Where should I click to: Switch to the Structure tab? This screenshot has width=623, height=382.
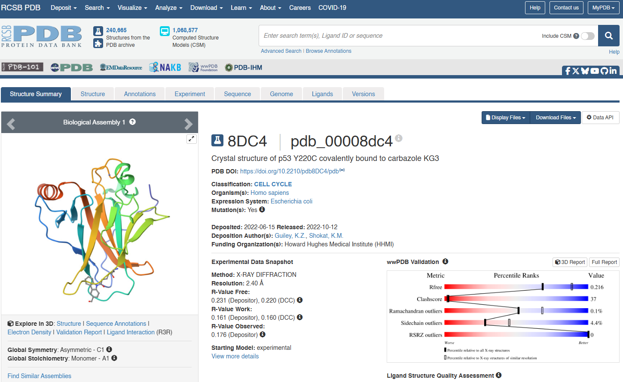[93, 94]
